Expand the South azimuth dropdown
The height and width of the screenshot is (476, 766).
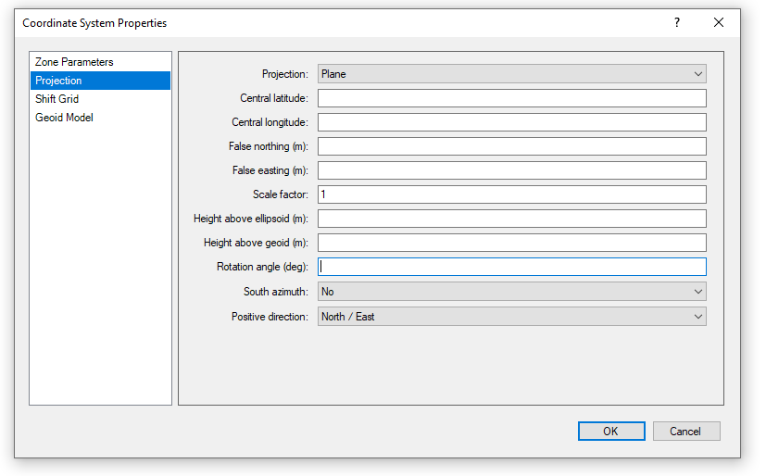point(511,292)
